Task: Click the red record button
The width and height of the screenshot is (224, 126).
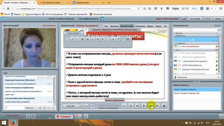Action: pyautogui.click(x=77, y=117)
